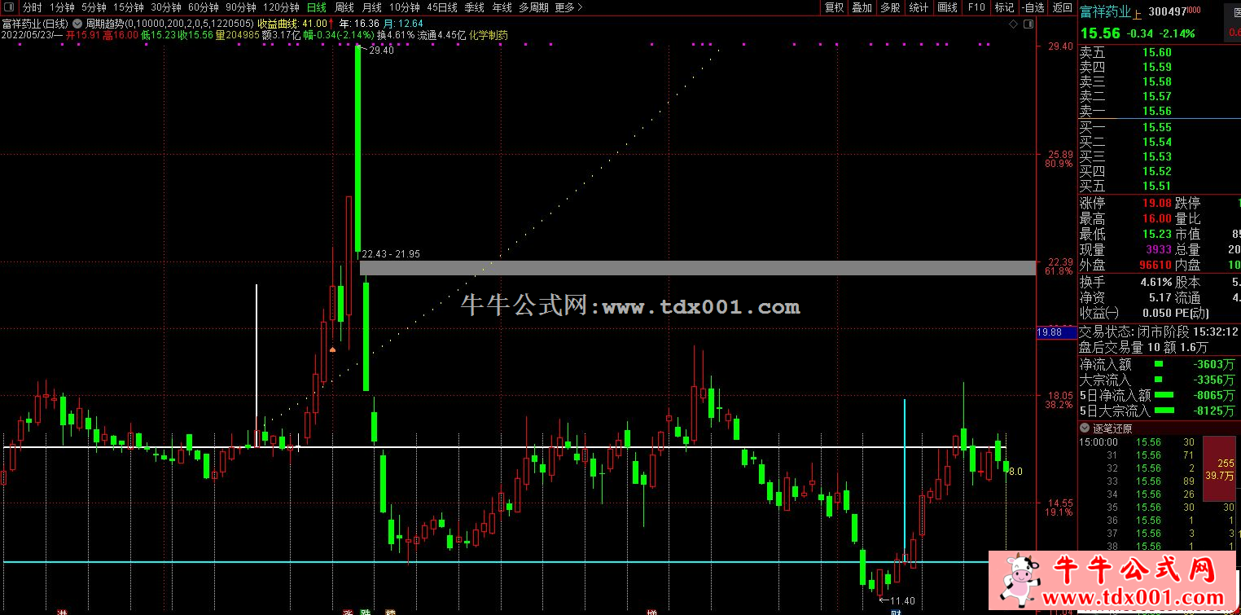
Task: Click the stock code 300497
Action: pos(1167,12)
